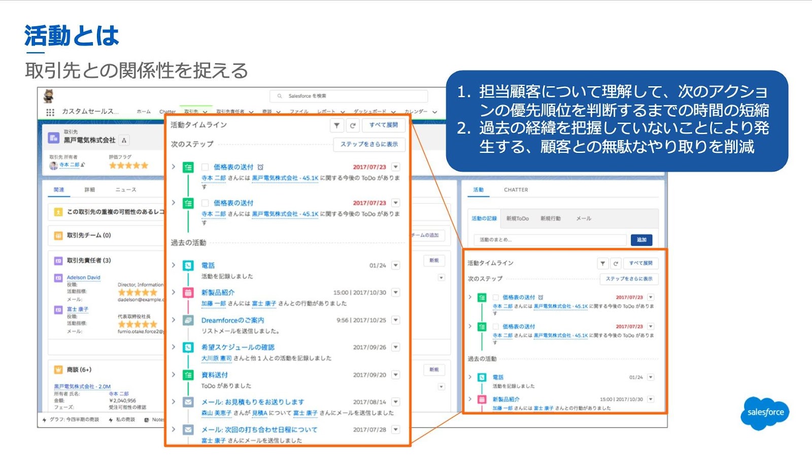This screenshot has height=456, width=812.
Task: Click the account record icon beside 黒戸電気株式会社
Action: 54,138
